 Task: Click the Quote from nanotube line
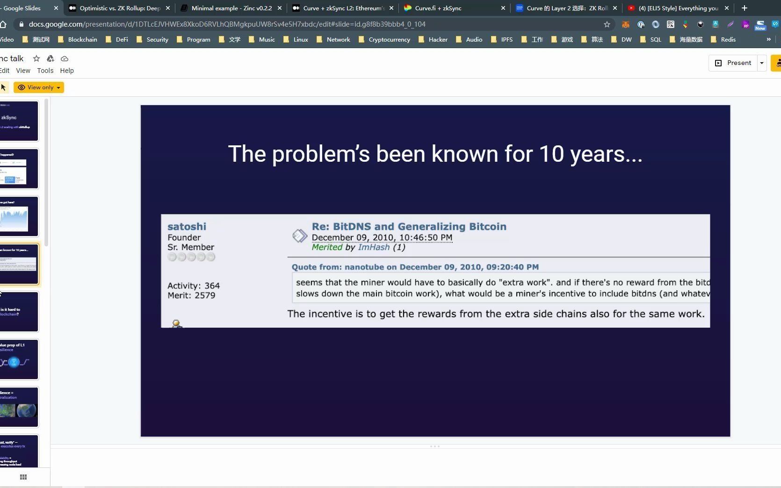pyautogui.click(x=415, y=267)
